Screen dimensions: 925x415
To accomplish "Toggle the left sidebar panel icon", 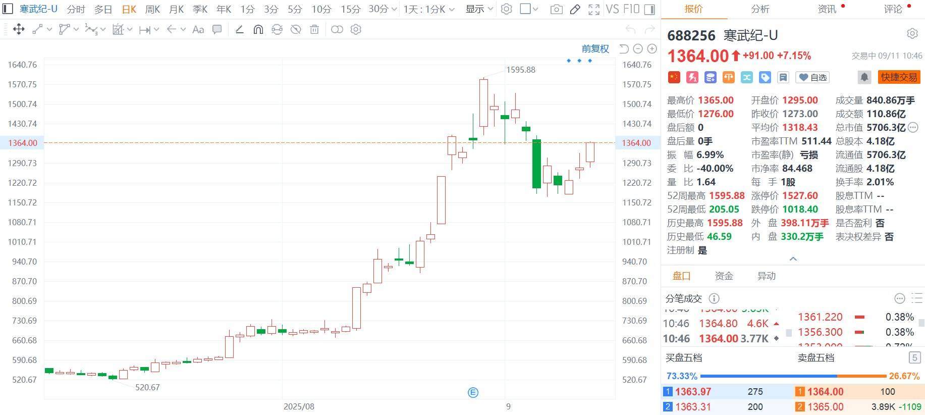I will [8, 9].
